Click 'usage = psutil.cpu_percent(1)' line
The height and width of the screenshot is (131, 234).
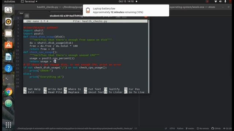[x=52, y=58]
